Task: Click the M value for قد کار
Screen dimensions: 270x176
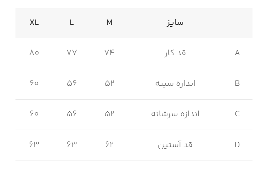Action: click(109, 53)
